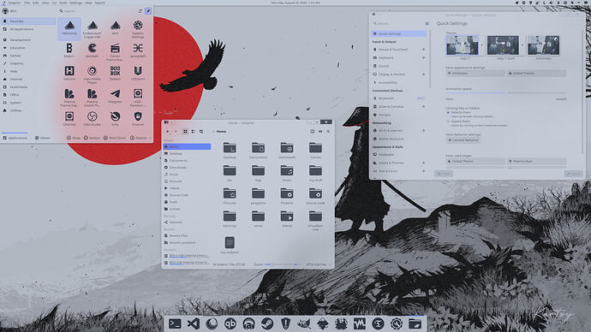This screenshot has width=591, height=332.
Task: Open file manager icon in dock
Action: (x=415, y=323)
